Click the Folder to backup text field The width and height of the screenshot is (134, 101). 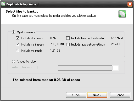(85, 68)
